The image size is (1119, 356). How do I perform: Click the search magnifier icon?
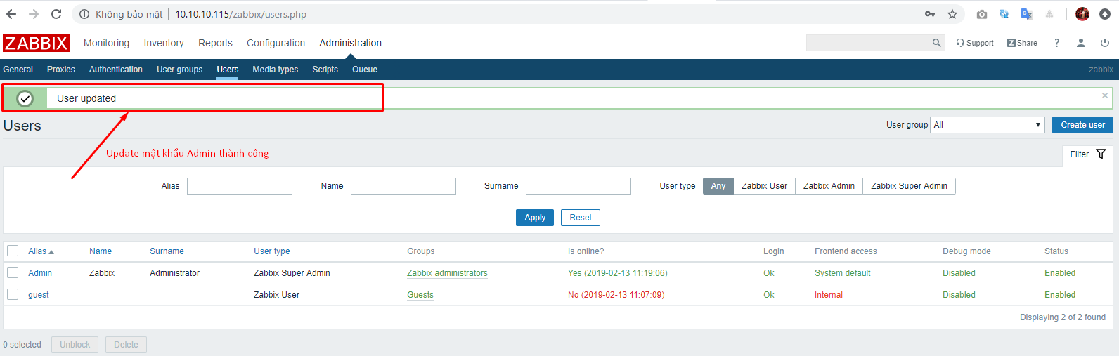[936, 43]
